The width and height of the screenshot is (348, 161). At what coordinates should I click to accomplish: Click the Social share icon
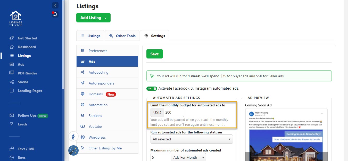12,82
